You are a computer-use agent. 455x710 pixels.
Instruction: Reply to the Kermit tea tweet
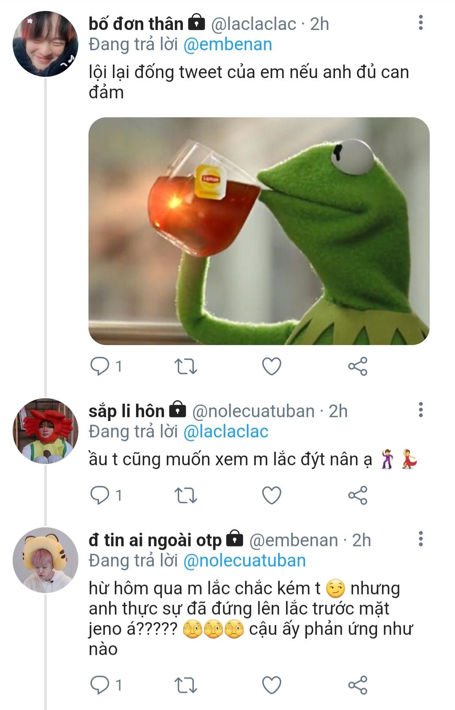click(100, 366)
